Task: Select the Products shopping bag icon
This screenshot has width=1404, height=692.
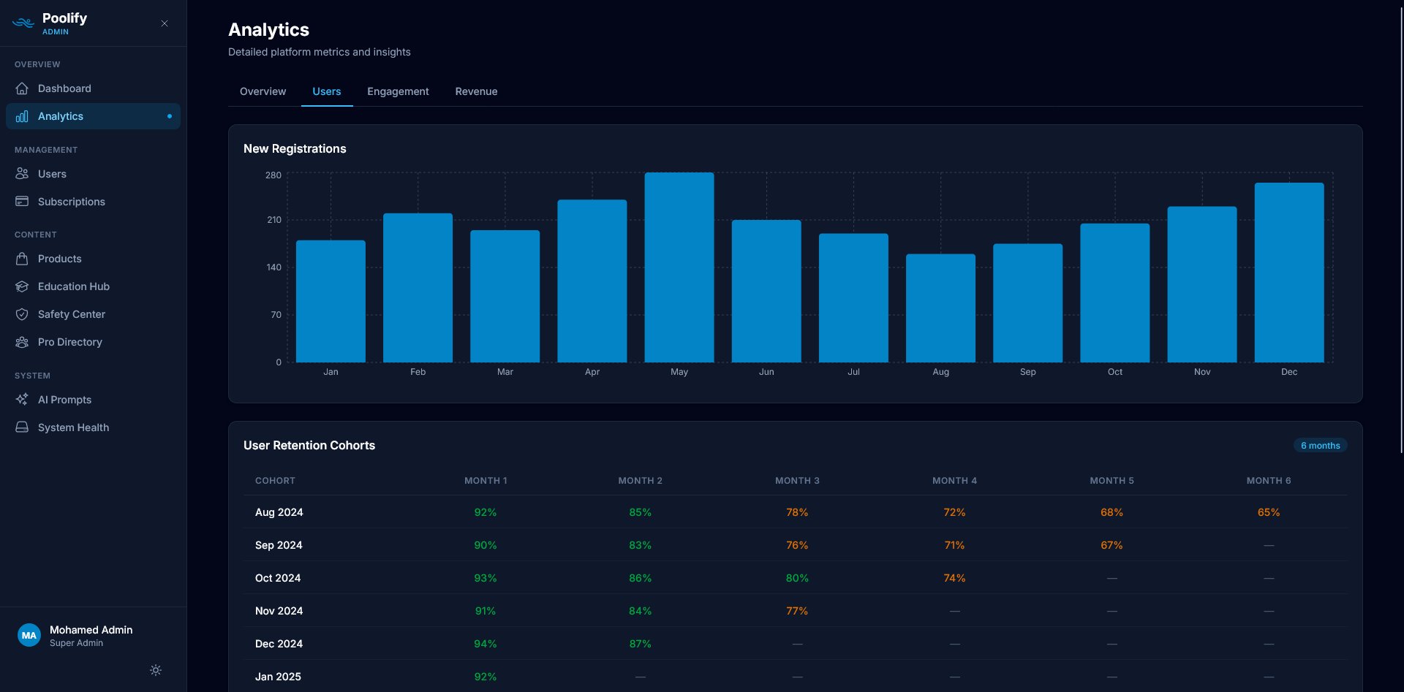Action: (22, 258)
